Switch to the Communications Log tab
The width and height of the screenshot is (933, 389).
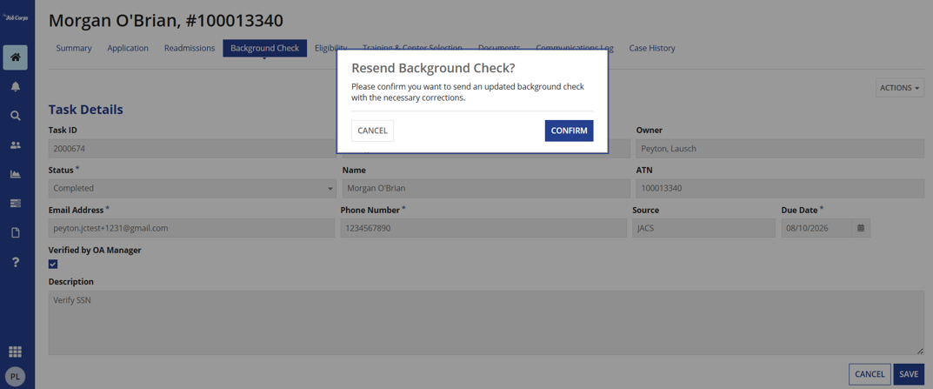574,48
